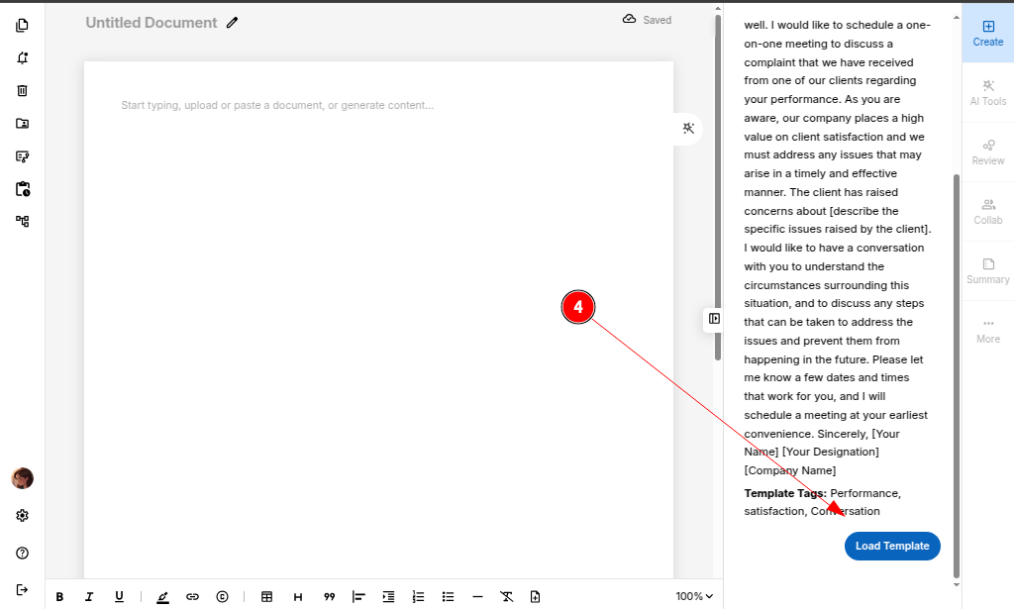This screenshot has width=1014, height=609.
Task: Click the log out icon at bottom left
Action: point(23,589)
